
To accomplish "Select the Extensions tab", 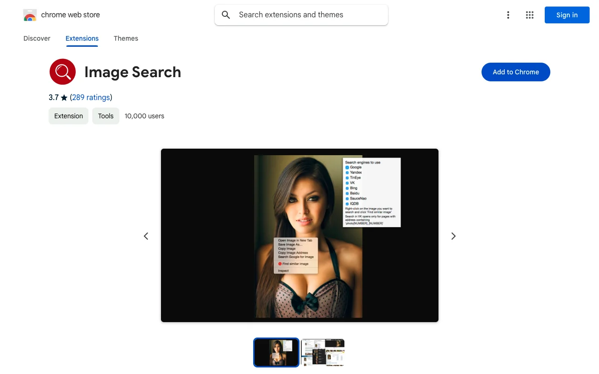I will pyautogui.click(x=82, y=38).
